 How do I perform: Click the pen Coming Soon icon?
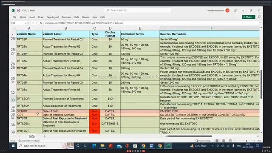click(x=235, y=10)
